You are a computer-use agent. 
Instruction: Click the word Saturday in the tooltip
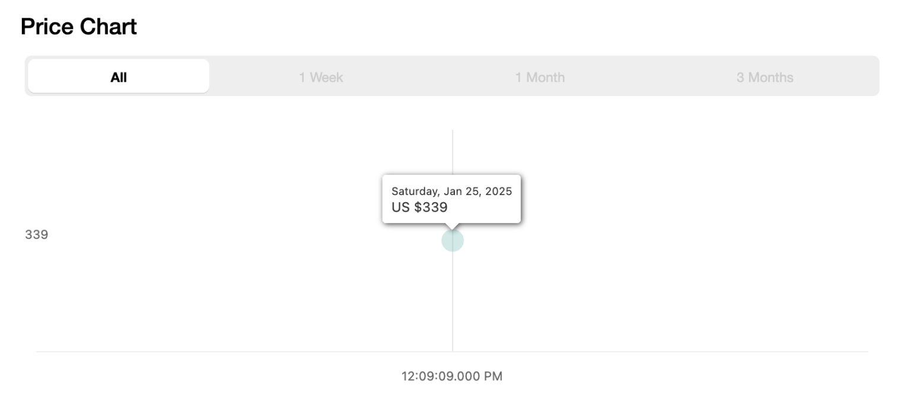[x=415, y=192]
